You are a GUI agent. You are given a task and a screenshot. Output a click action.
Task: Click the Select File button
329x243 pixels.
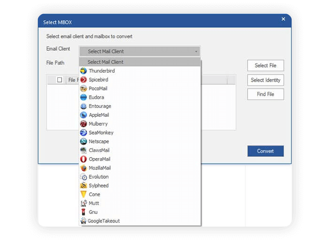[x=265, y=66]
